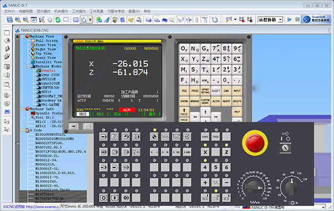This screenshot has width=334, height=211.
Task: Click the PROG key on FANUC keypad
Action: pyautogui.click(x=195, y=91)
